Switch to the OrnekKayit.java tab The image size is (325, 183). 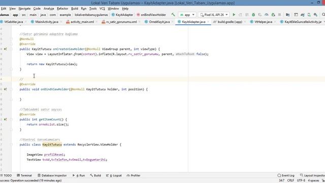tap(157, 22)
